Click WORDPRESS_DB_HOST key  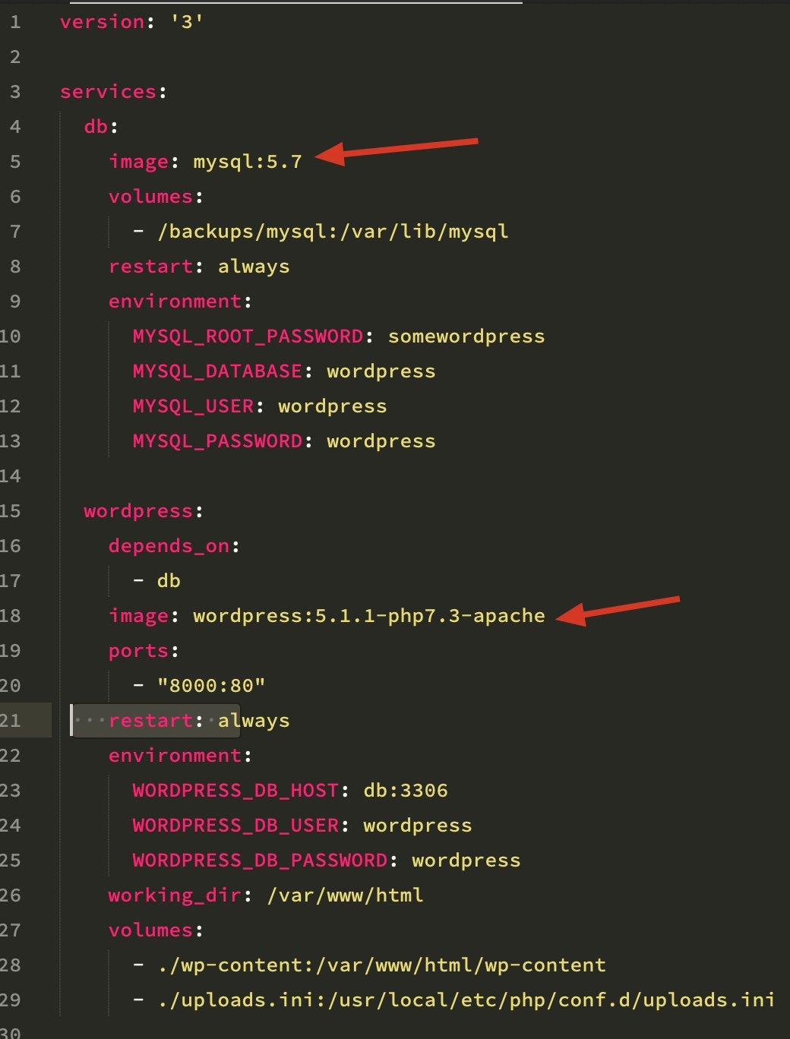tap(235, 791)
